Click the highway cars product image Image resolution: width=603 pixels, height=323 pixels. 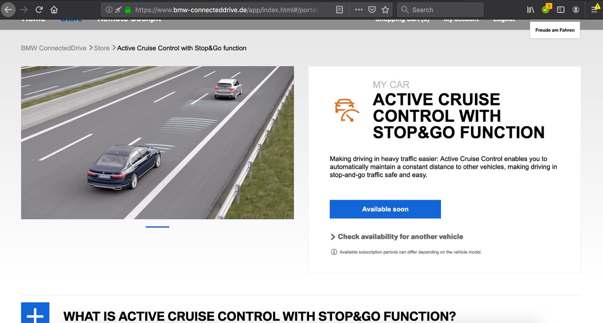pos(157,142)
